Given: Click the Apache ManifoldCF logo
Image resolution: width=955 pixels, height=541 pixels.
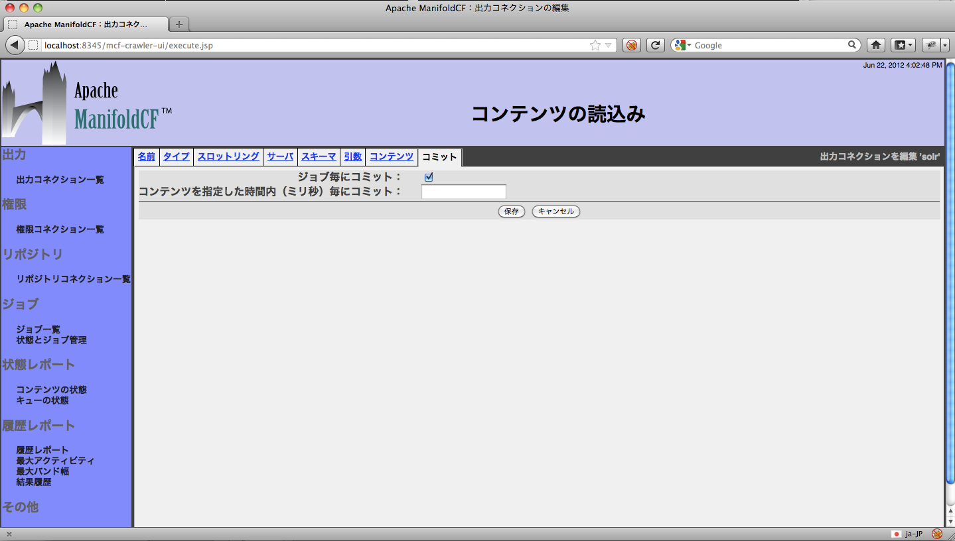Looking at the screenshot, I should click(87, 103).
